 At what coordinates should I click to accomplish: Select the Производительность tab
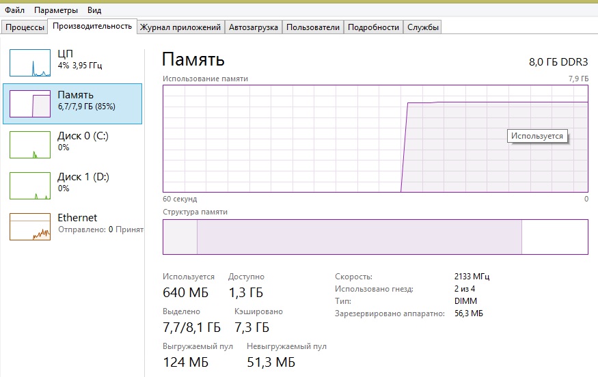92,27
